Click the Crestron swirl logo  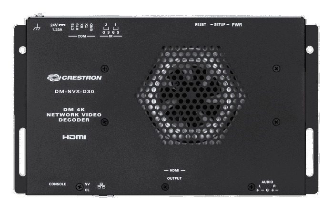click(x=54, y=77)
